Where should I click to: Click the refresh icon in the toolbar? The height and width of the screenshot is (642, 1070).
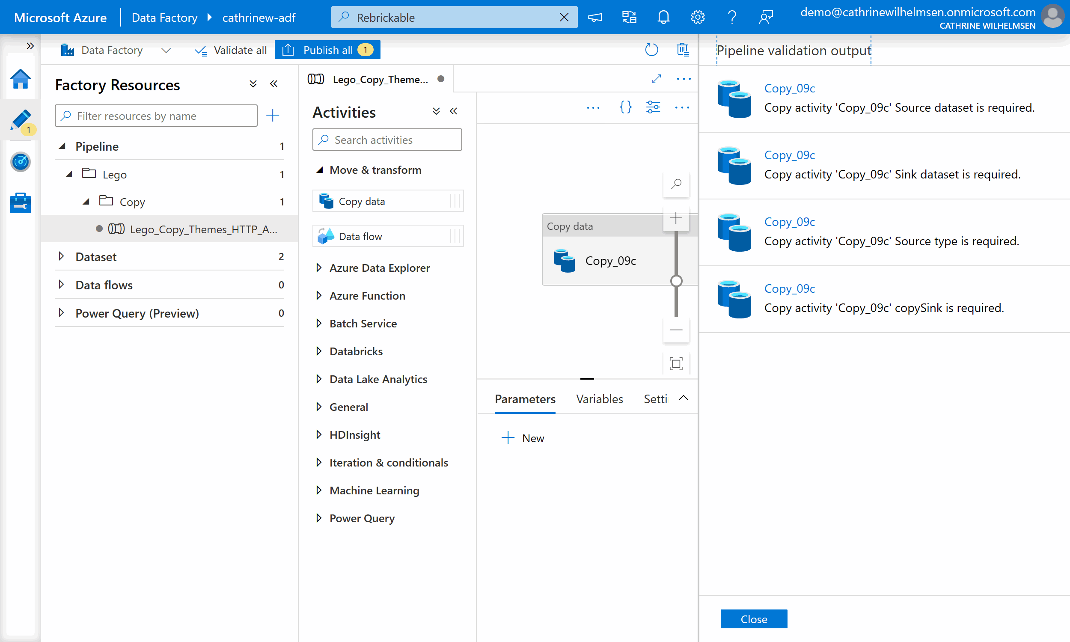pyautogui.click(x=651, y=50)
